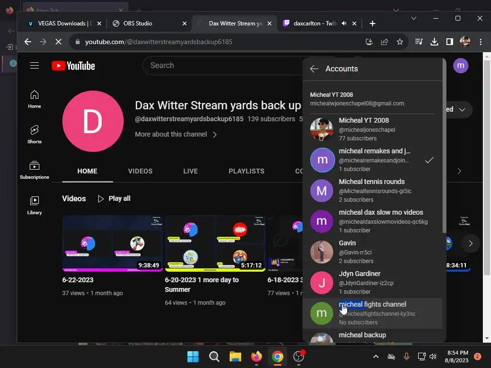
Task: Click the purple profile avatar top right
Action: point(461,66)
